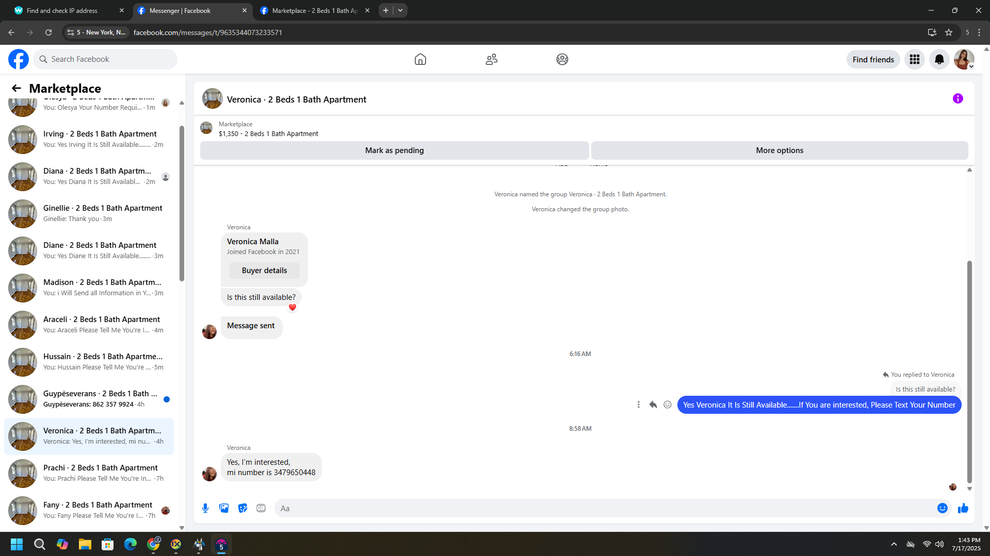The image size is (990, 556).
Task: Open the Irving conversation
Action: coord(89,139)
